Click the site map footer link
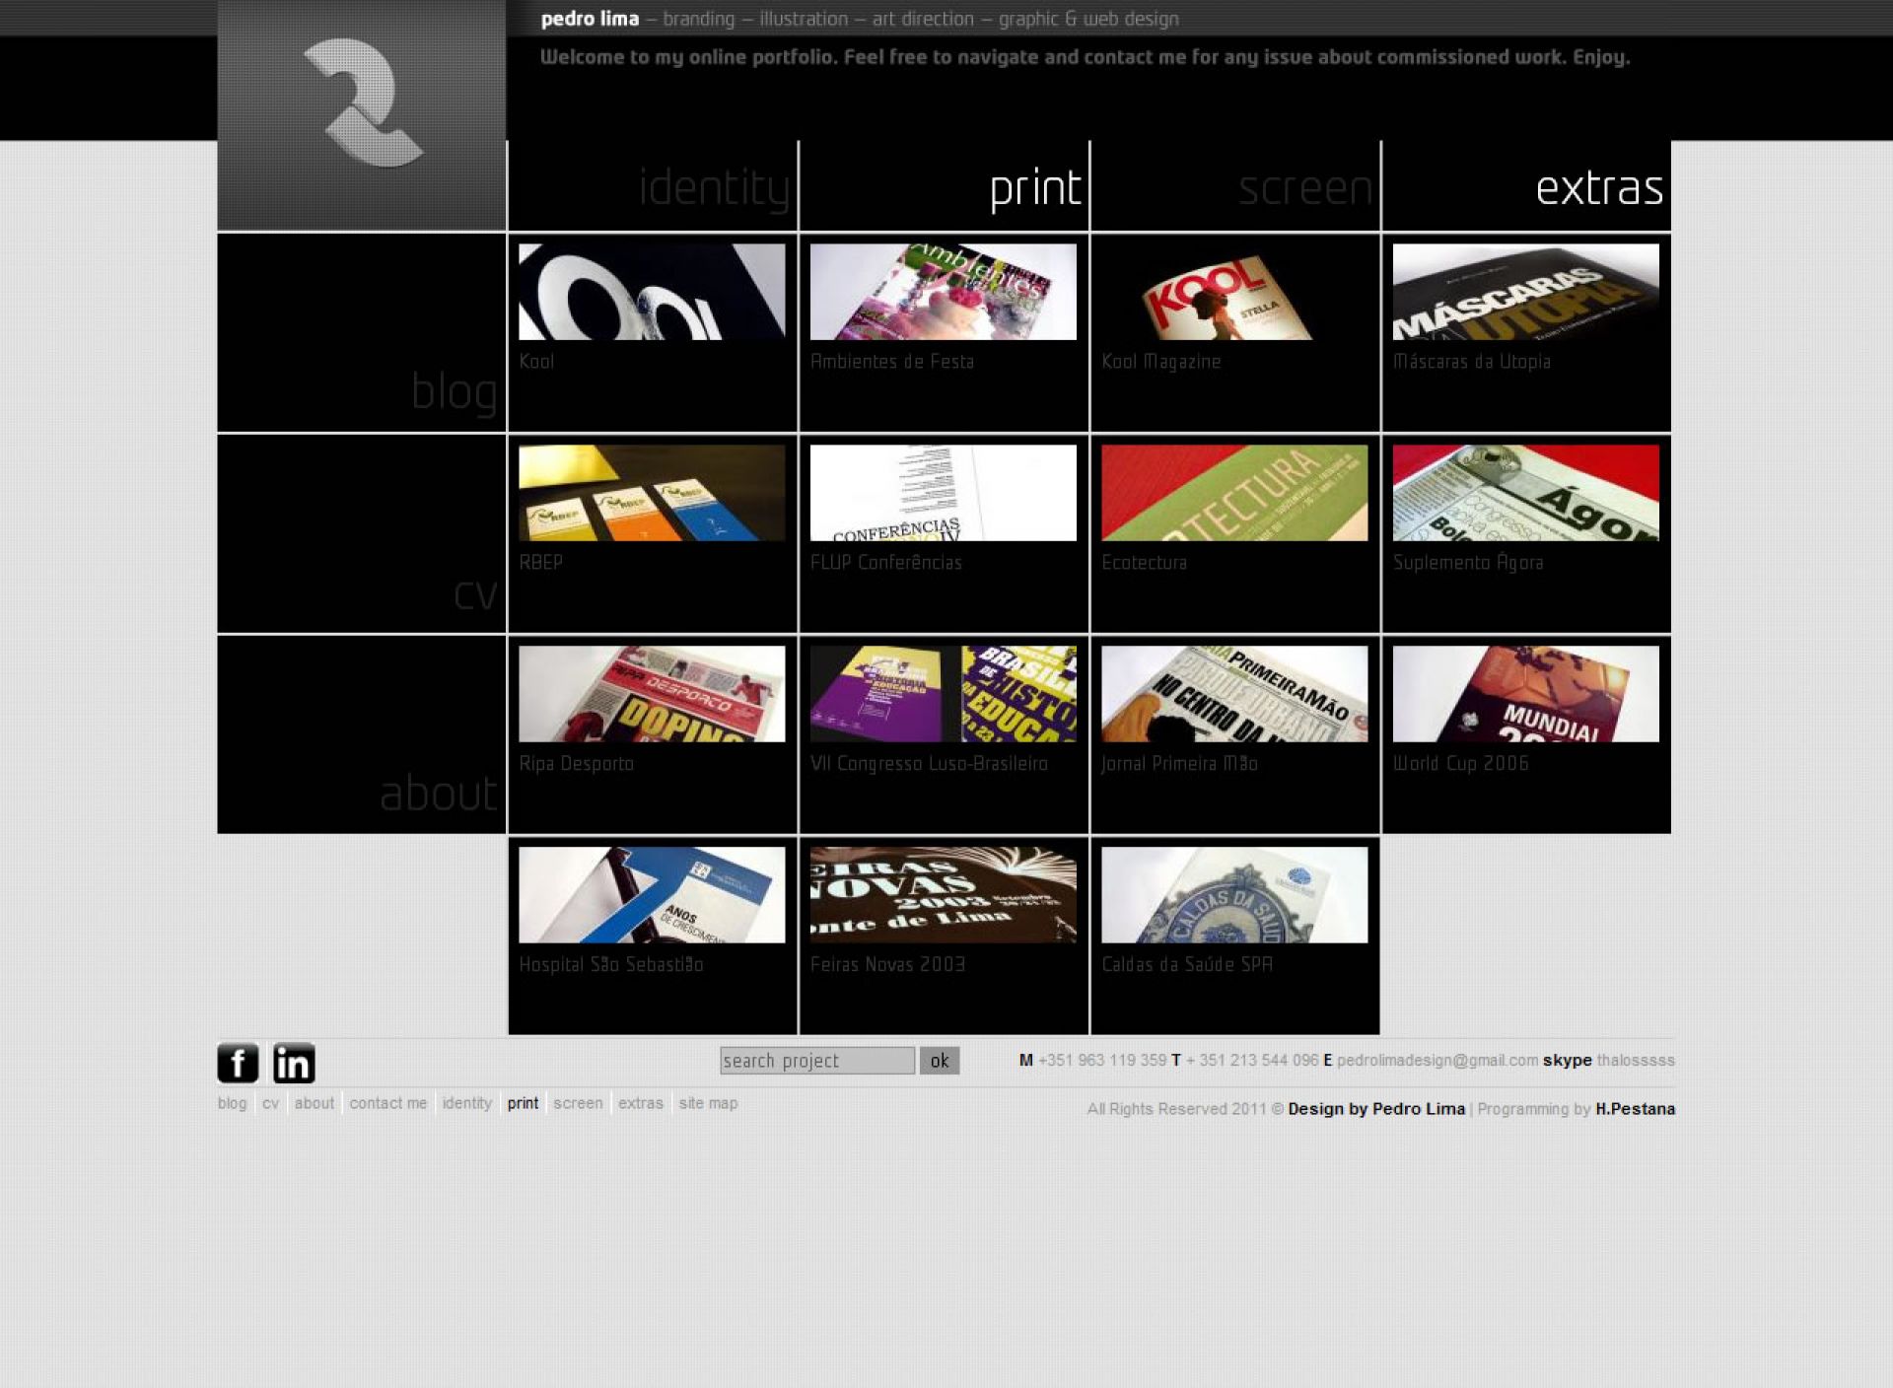This screenshot has height=1388, width=1893. click(x=708, y=1103)
